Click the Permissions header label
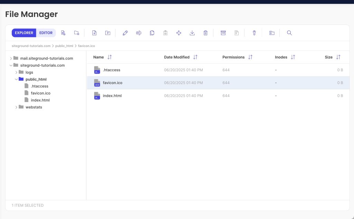This screenshot has height=219, width=354. [x=233, y=57]
